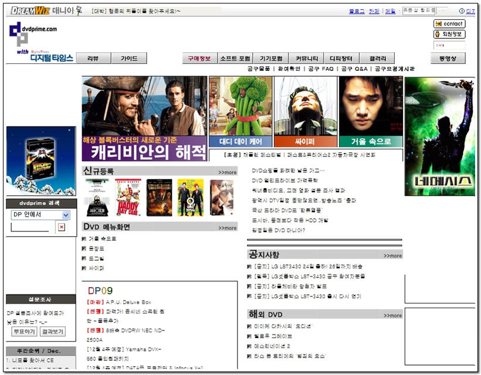This screenshot has width=481, height=375.
Task: Open the 커뮤니티 tab
Action: pyautogui.click(x=306, y=58)
